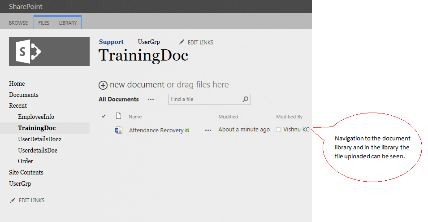This screenshot has height=222, width=428.
Task: Open UserDetailsDoc2 in the sidebar
Action: pyautogui.click(x=39, y=139)
